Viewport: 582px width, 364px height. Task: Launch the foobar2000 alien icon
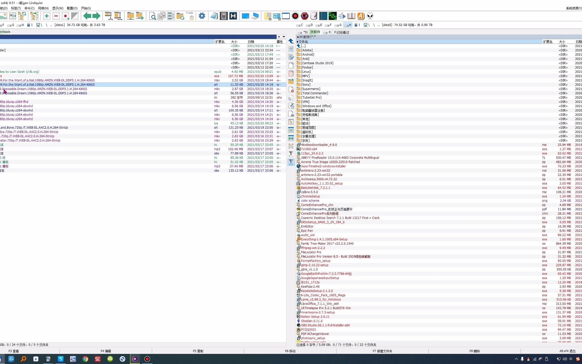(x=370, y=16)
